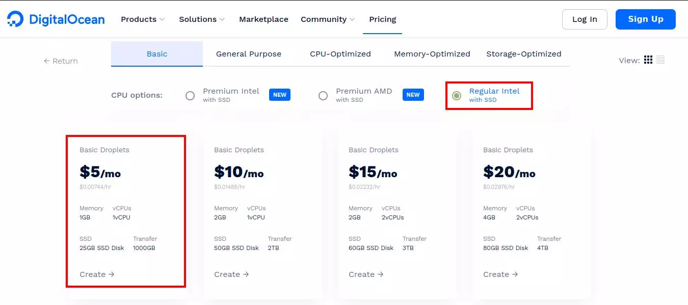Switch to the Basic tab

(157, 54)
